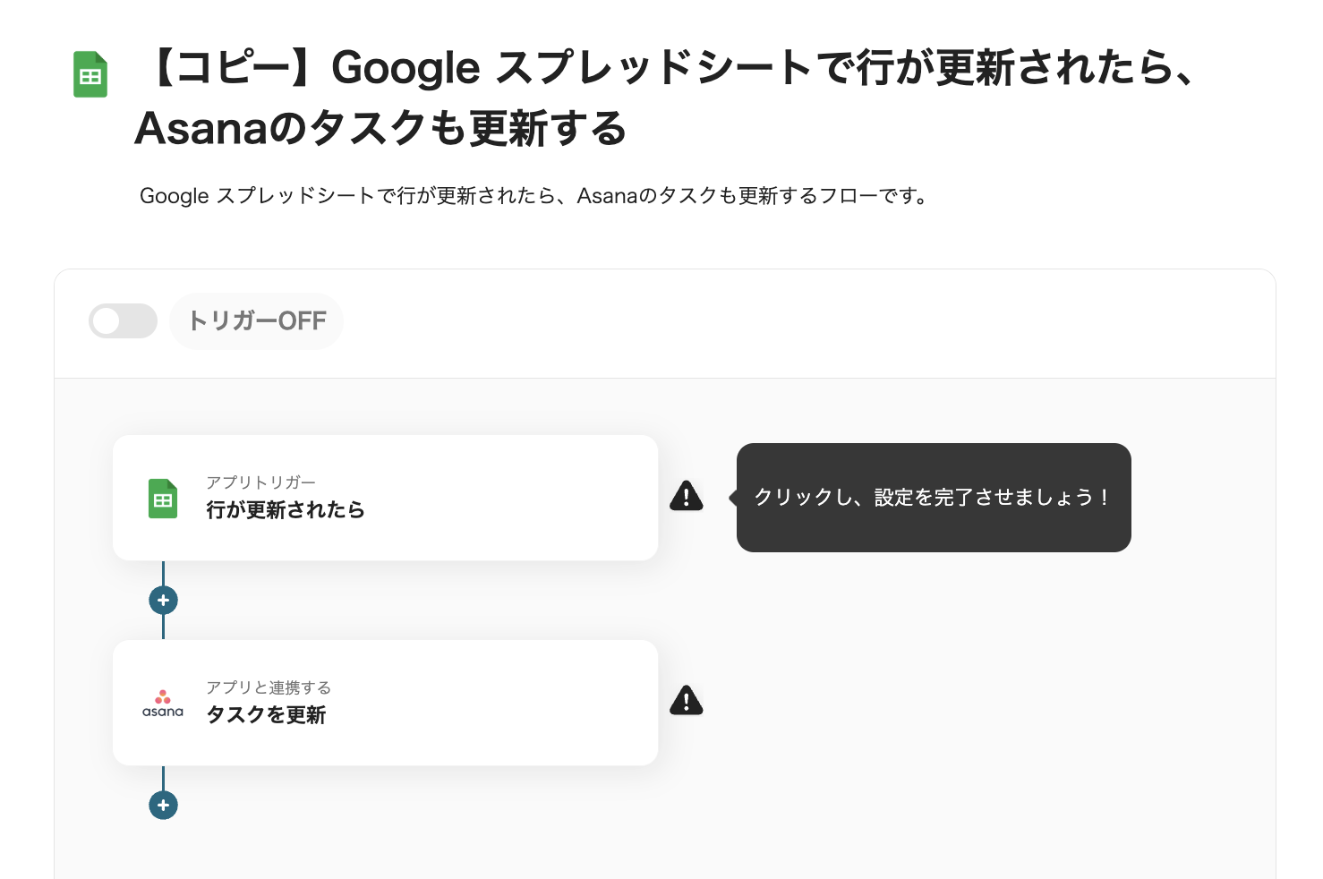The height and width of the screenshot is (879, 1323).
Task: Turn on the trigger toggle switch
Action: [123, 321]
